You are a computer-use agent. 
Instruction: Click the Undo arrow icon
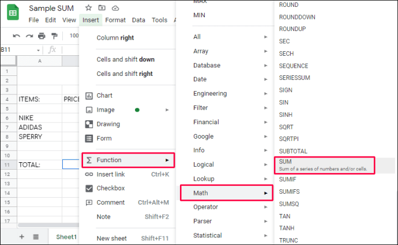click(16, 36)
